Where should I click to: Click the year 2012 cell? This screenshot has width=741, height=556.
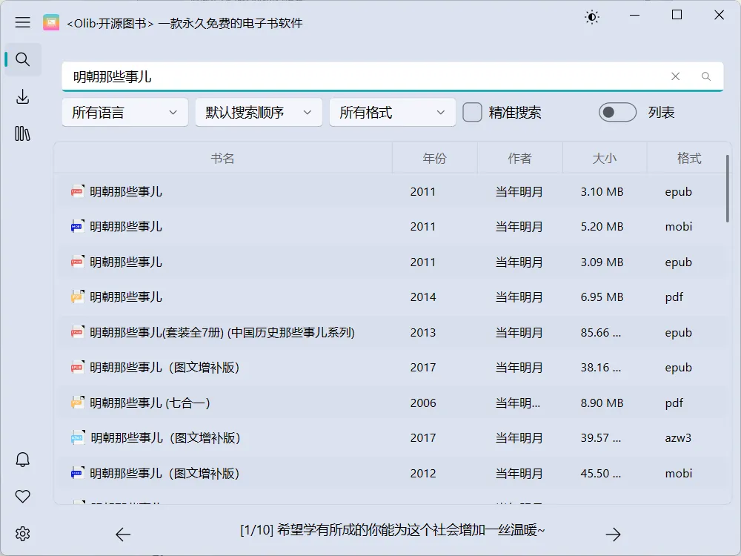tap(423, 473)
